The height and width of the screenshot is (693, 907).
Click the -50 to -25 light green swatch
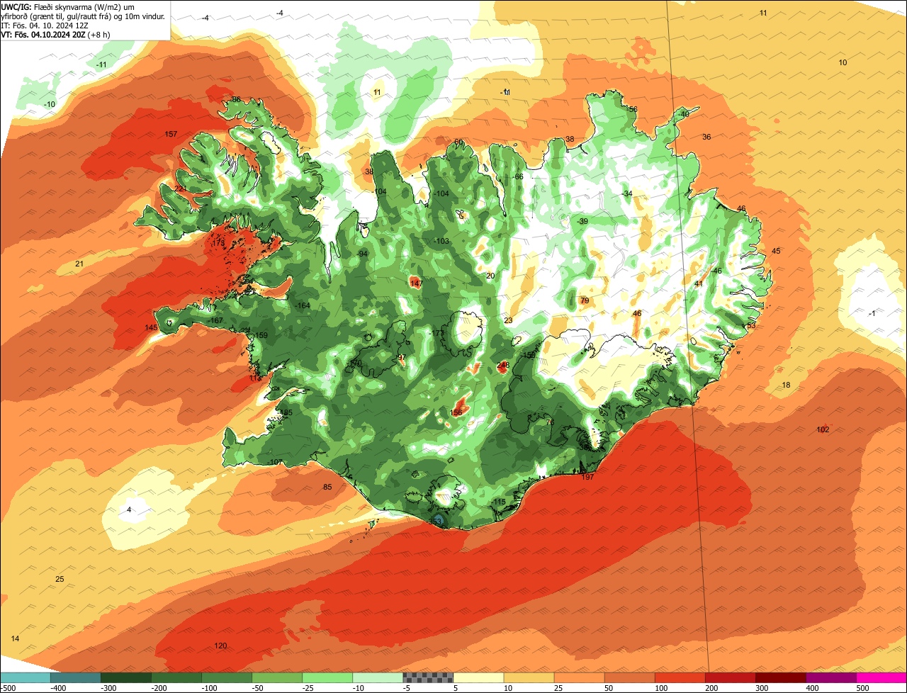pyautogui.click(x=277, y=677)
